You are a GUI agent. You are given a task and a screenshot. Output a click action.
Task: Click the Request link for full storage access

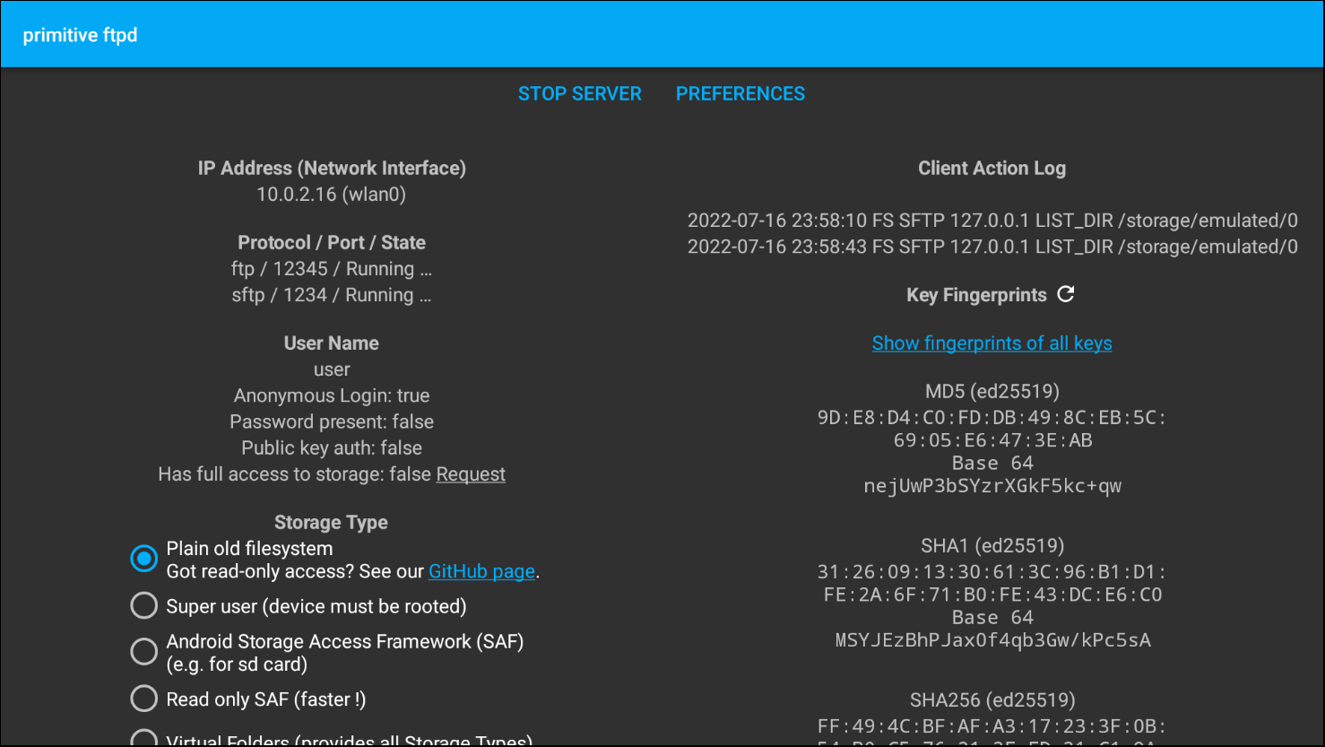[471, 474]
